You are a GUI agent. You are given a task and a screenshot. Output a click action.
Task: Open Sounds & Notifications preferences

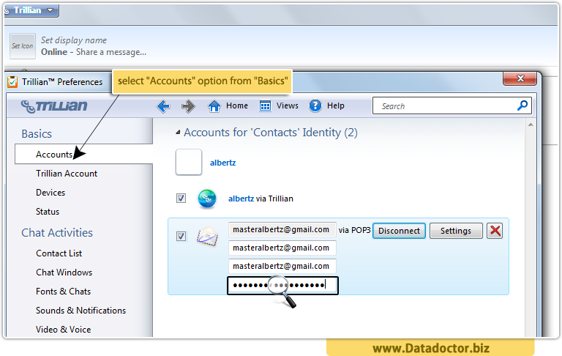tap(81, 311)
